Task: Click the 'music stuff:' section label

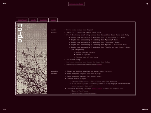Action: tap(54, 31)
